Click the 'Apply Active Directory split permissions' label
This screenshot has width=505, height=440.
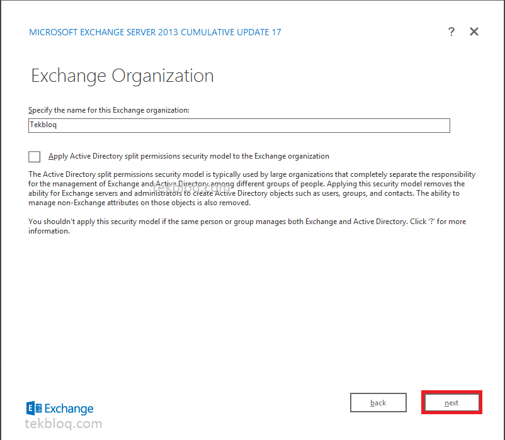(189, 156)
